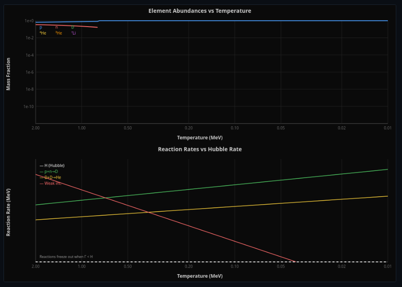Select the Mass Fraction axis label

click(x=8, y=74)
